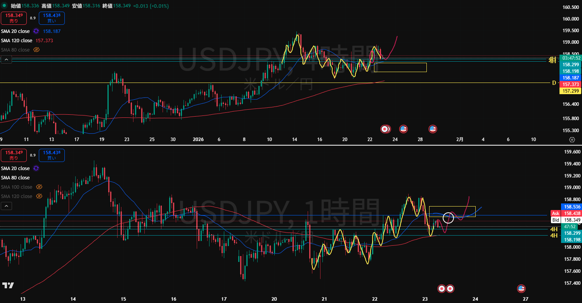Collapse the indicator legend in bottom chart
Image resolution: width=582 pixels, height=303 pixels.
6,206
